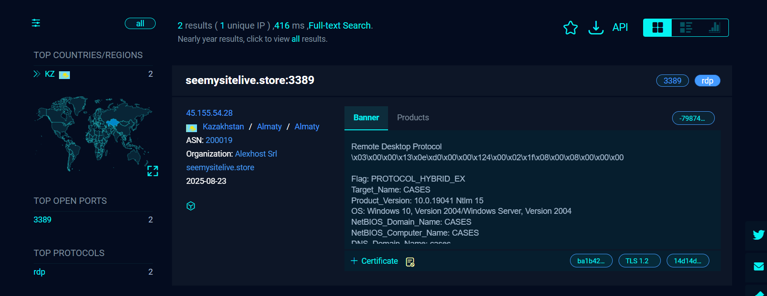Open the Products tab
This screenshot has height=296, width=767.
[413, 118]
